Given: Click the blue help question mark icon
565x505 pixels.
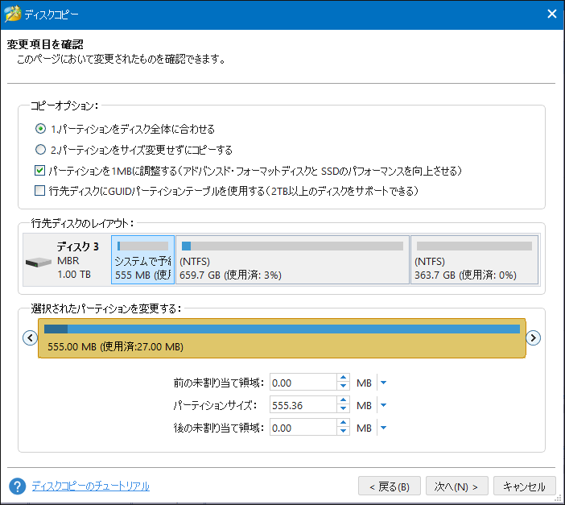Looking at the screenshot, I should 17,486.
